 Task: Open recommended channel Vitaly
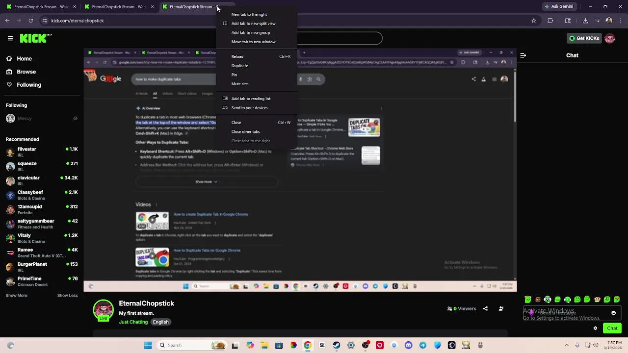click(x=41, y=238)
